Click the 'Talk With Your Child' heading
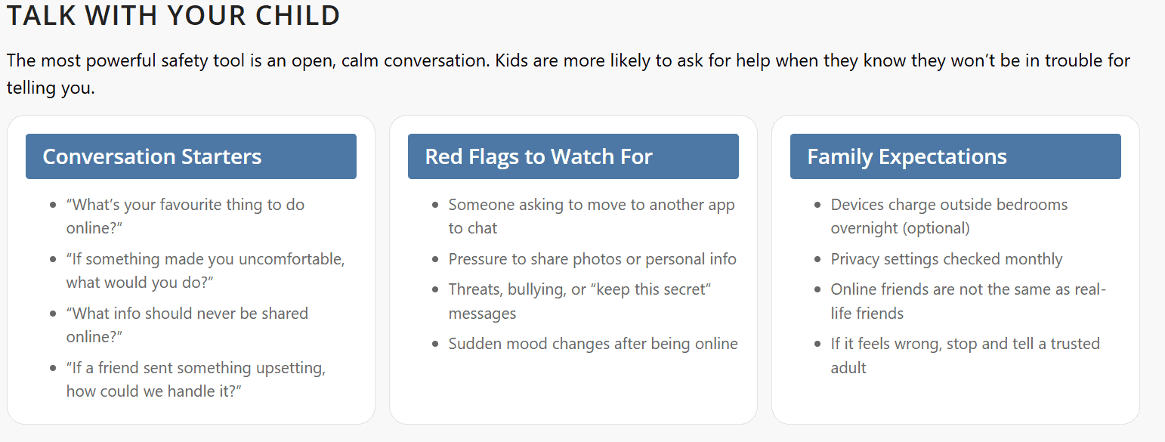 (x=174, y=16)
